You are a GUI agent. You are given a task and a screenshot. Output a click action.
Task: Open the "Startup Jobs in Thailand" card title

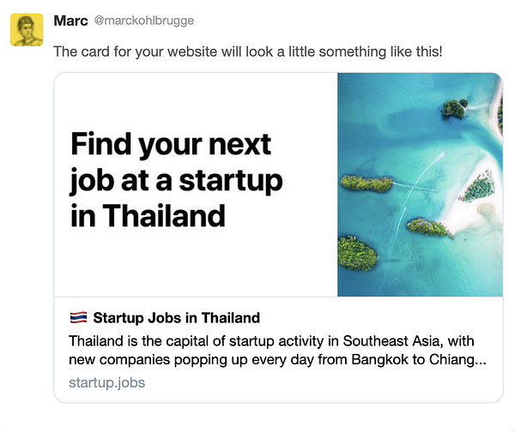pyautogui.click(x=176, y=318)
